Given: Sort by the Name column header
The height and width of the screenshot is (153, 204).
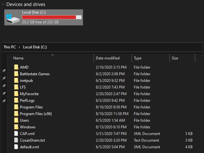Looking at the screenshot, I should point(18,58).
